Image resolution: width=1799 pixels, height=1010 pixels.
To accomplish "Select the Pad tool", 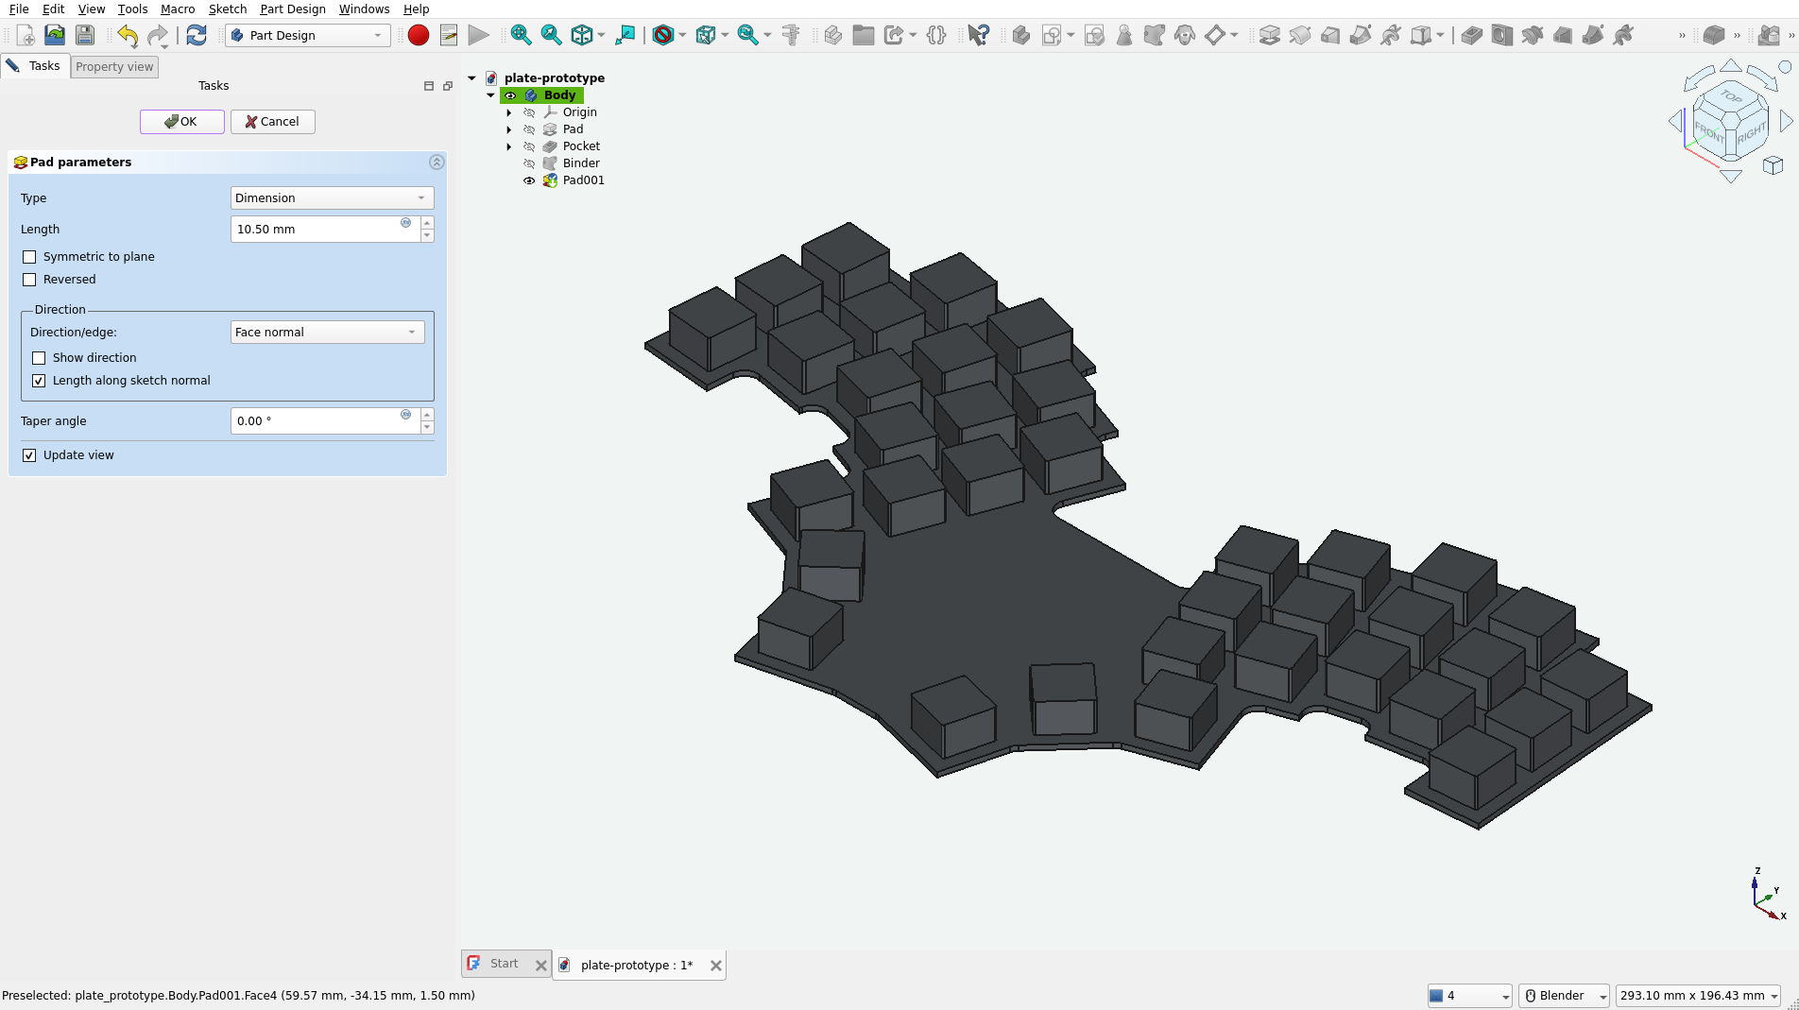I will pyautogui.click(x=1271, y=35).
